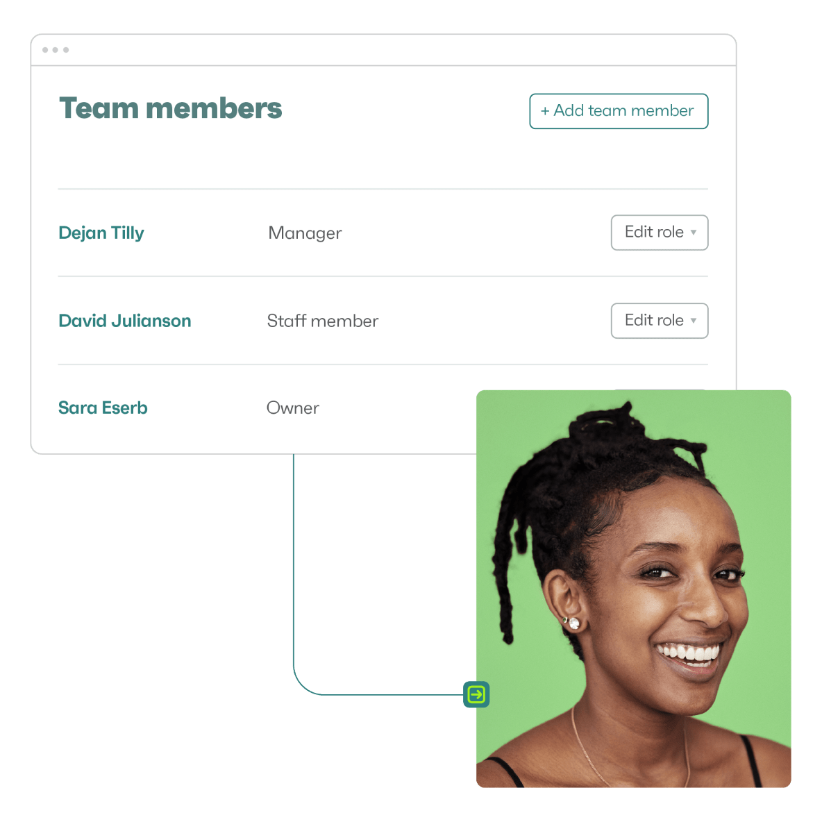Click the empty window title bar
The image size is (822, 822).
coord(383,50)
